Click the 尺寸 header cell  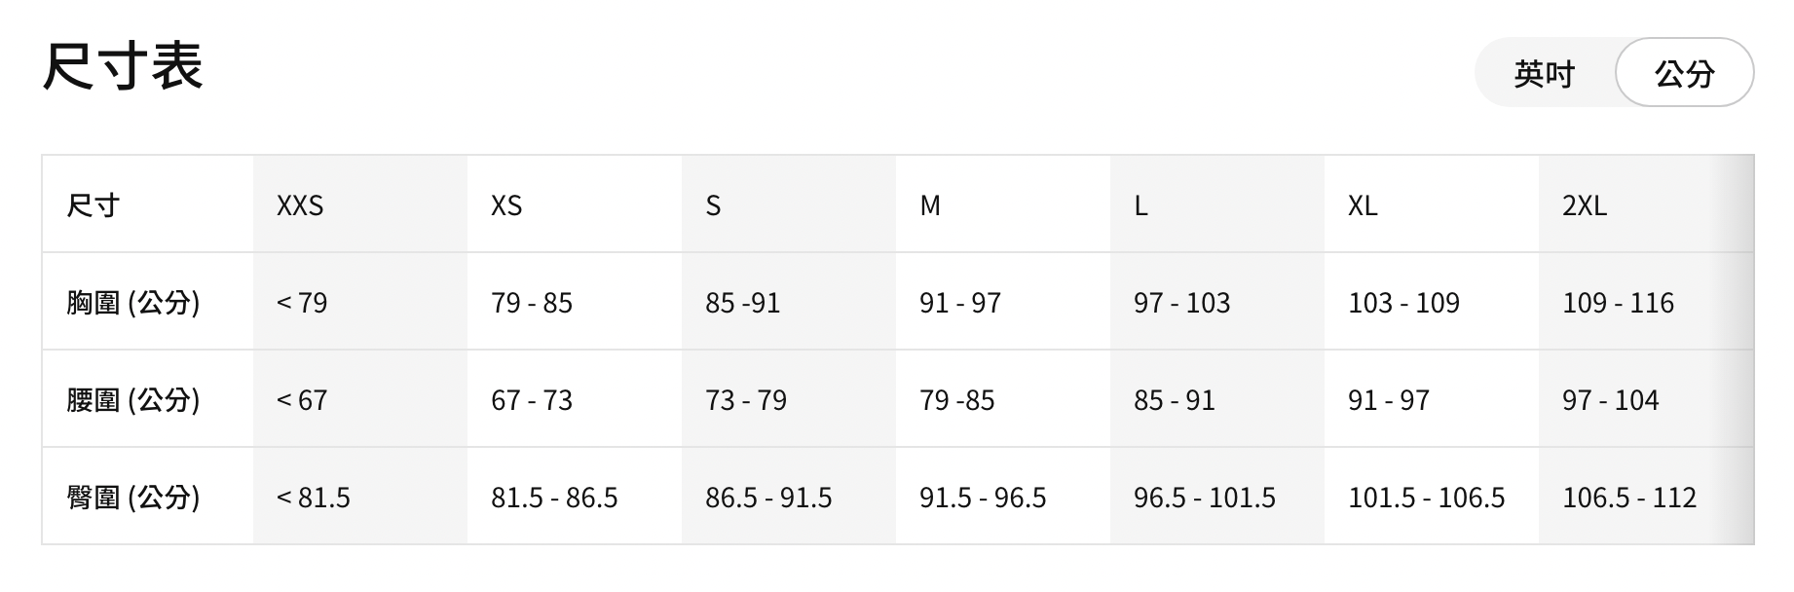click(93, 205)
